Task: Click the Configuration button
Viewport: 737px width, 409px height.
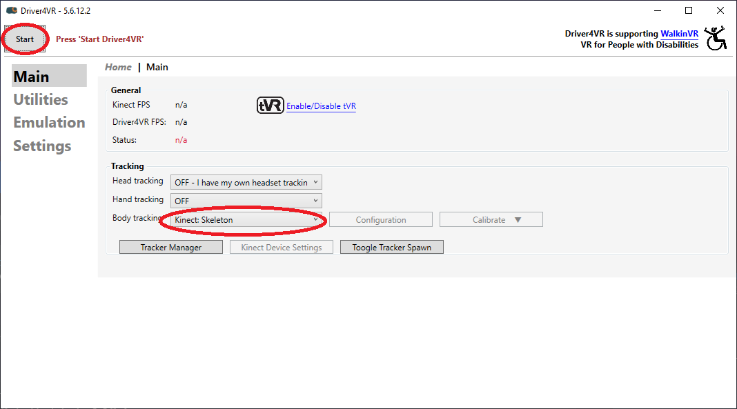Action: (381, 220)
